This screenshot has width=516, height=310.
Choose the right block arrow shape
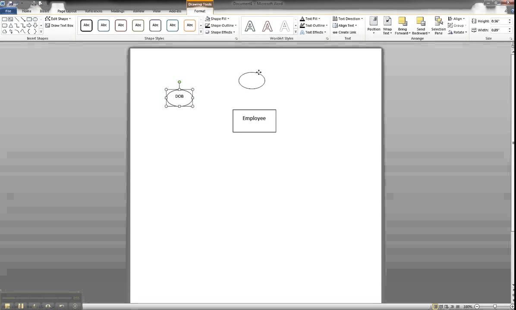click(x=29, y=25)
